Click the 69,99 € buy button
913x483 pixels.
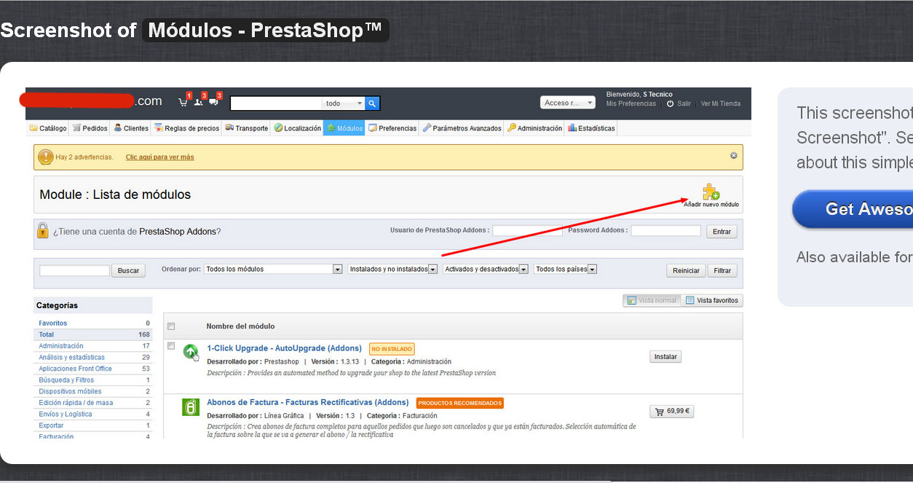671,412
